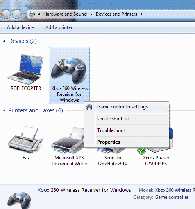Select the Microsoft XPS Document Writer printer icon
The image size is (195, 209).
(x=67, y=140)
